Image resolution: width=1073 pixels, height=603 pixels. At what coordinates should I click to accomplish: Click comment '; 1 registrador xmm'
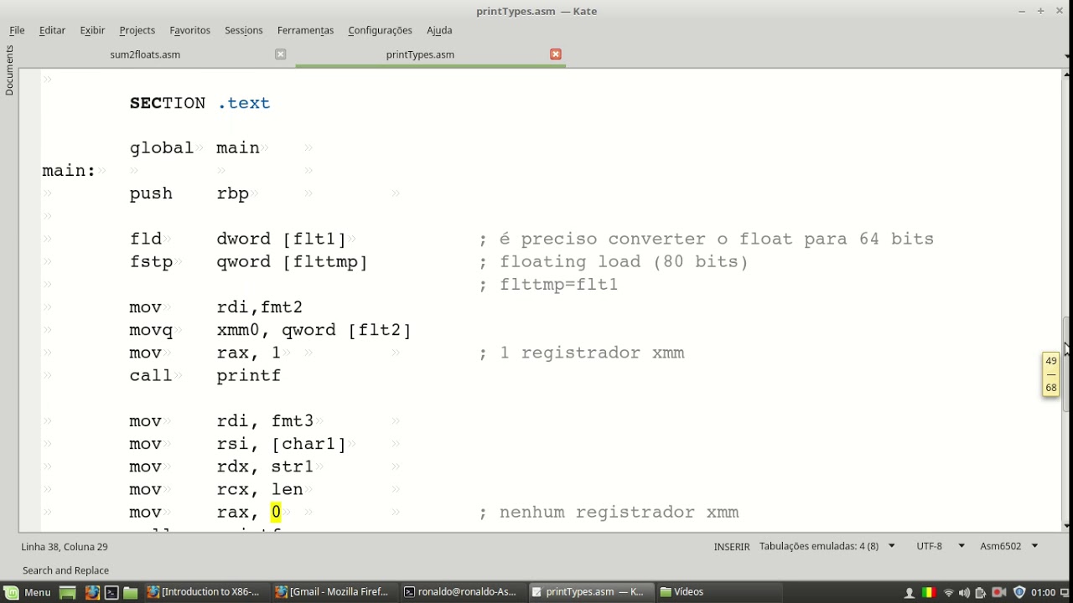pyautogui.click(x=582, y=353)
